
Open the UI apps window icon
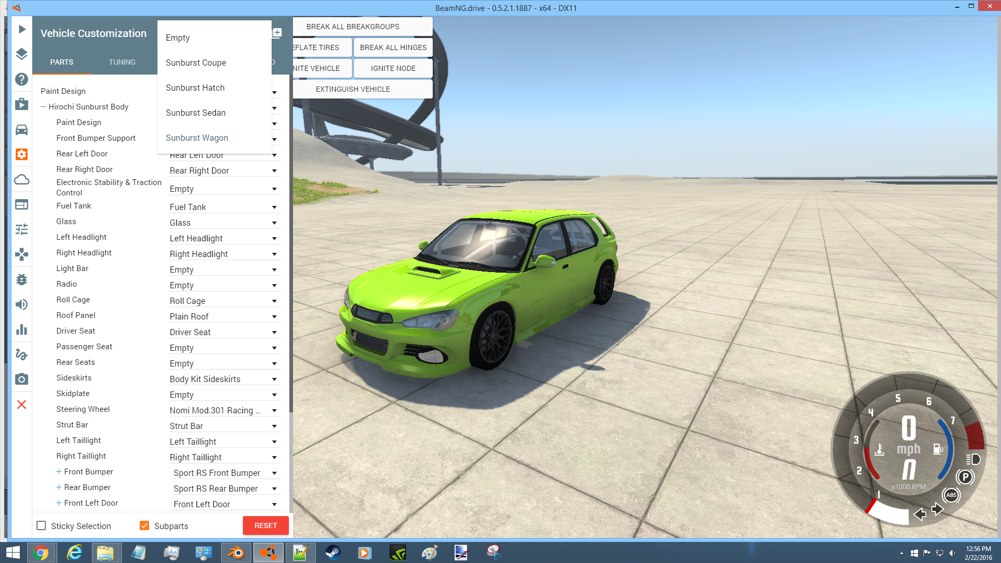[21, 204]
